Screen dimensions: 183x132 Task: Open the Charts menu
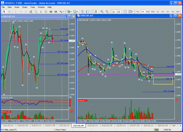tap(25, 7)
